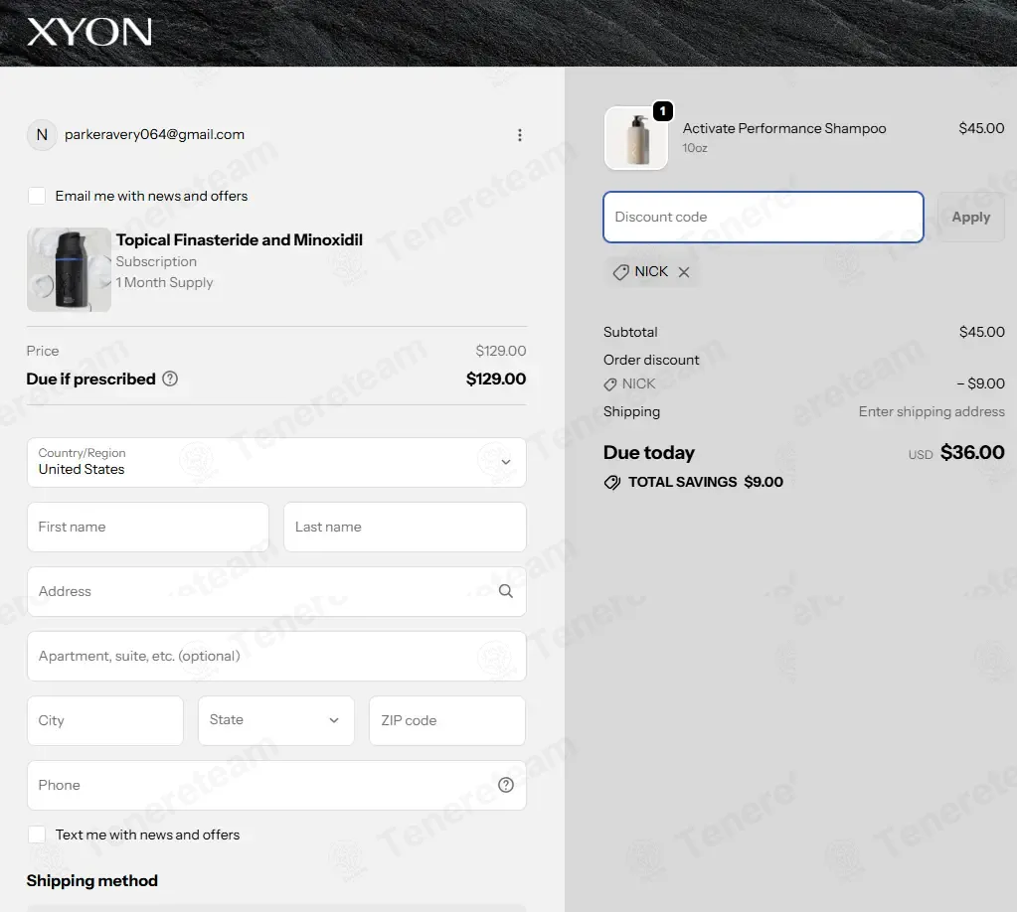Click the Activate Performance Shampoo name
The width and height of the screenshot is (1017, 912).
[x=784, y=128]
